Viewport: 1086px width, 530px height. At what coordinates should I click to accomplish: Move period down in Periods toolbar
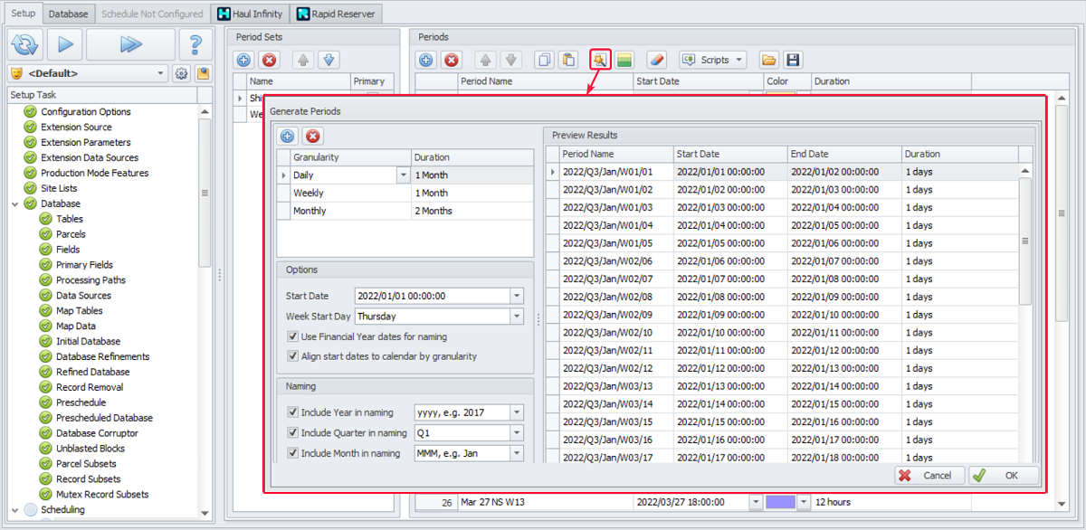coord(511,60)
